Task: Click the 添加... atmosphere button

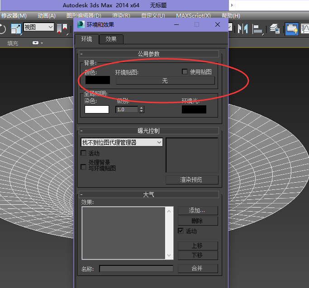Action: (x=198, y=211)
